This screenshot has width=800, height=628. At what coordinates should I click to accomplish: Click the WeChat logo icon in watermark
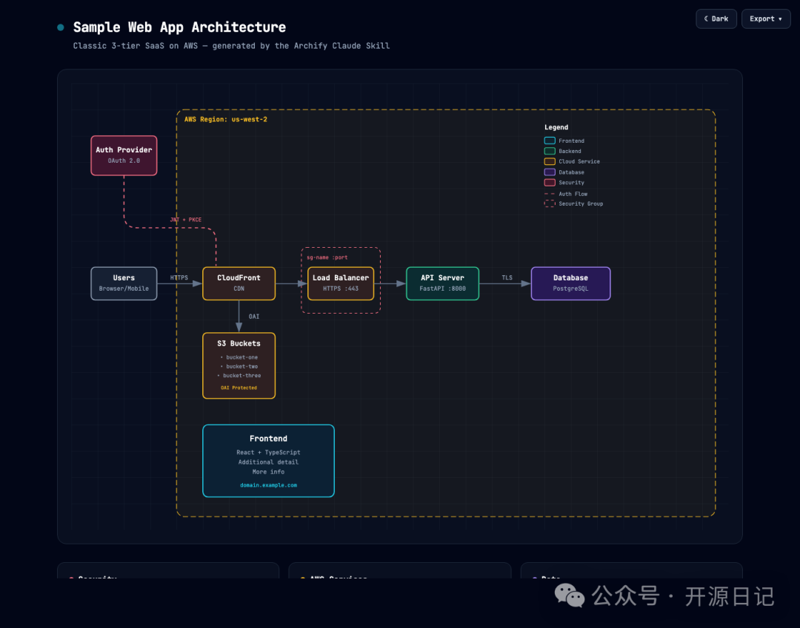coord(570,595)
